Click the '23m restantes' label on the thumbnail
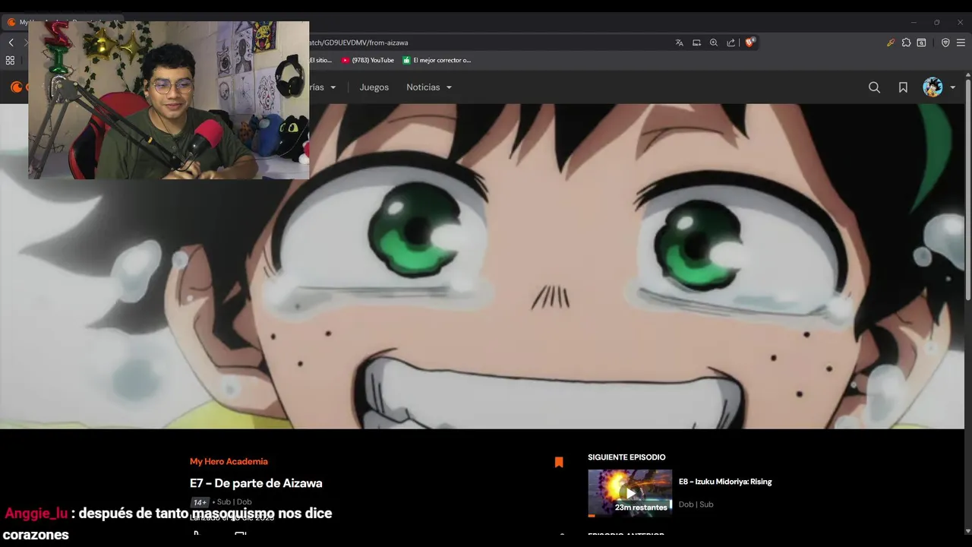The image size is (972, 547). [x=641, y=507]
